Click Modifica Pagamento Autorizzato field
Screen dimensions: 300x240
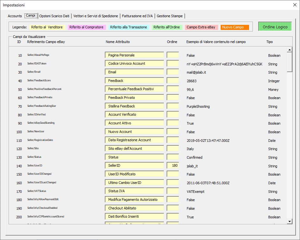pyautogui.click(x=134, y=200)
